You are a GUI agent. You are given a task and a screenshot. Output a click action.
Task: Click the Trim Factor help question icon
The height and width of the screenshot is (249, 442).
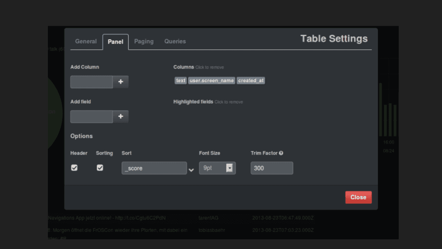pos(281,153)
